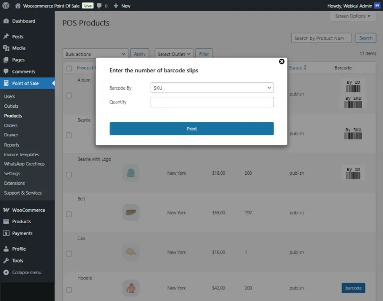
Task: Click the Beanie with Logo product thumbnail
Action: click(x=131, y=173)
